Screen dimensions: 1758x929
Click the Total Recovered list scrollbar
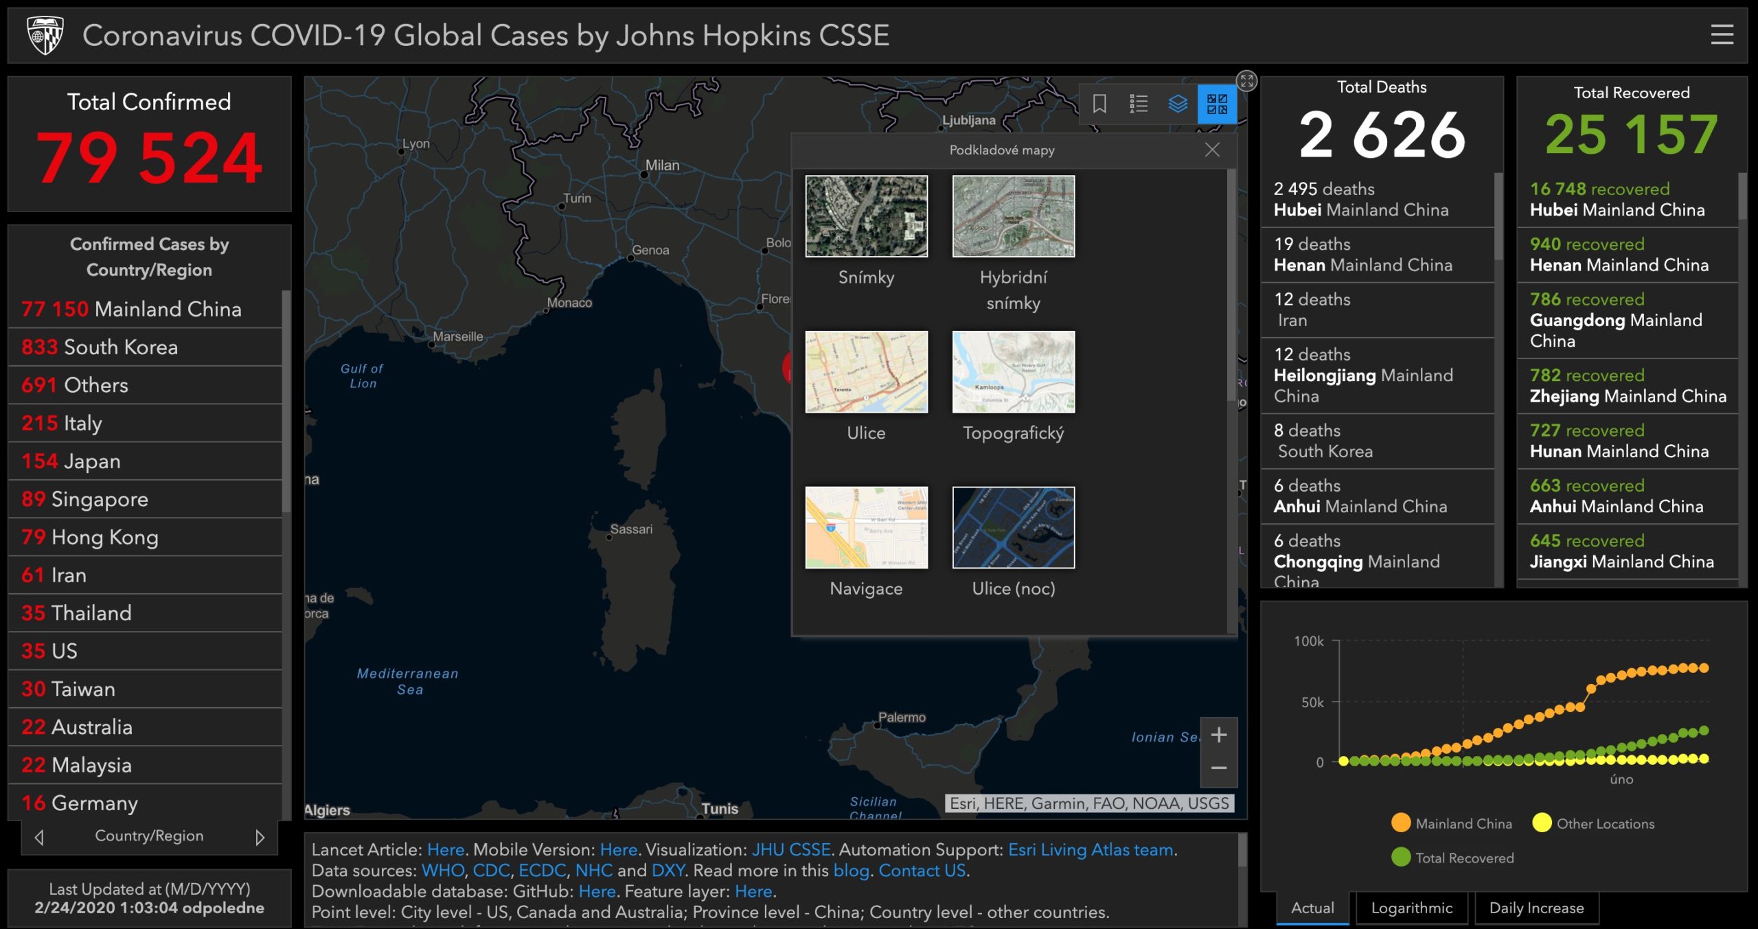[1742, 196]
